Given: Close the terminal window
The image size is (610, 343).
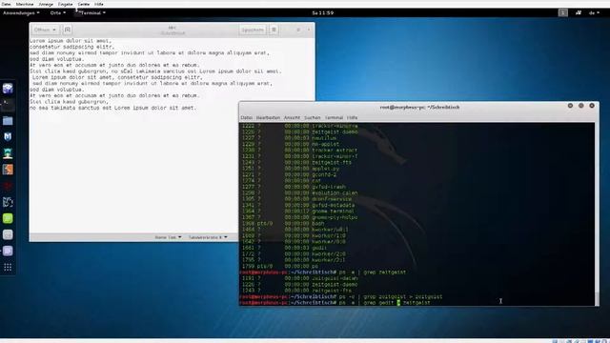Looking at the screenshot, I should click(x=592, y=106).
